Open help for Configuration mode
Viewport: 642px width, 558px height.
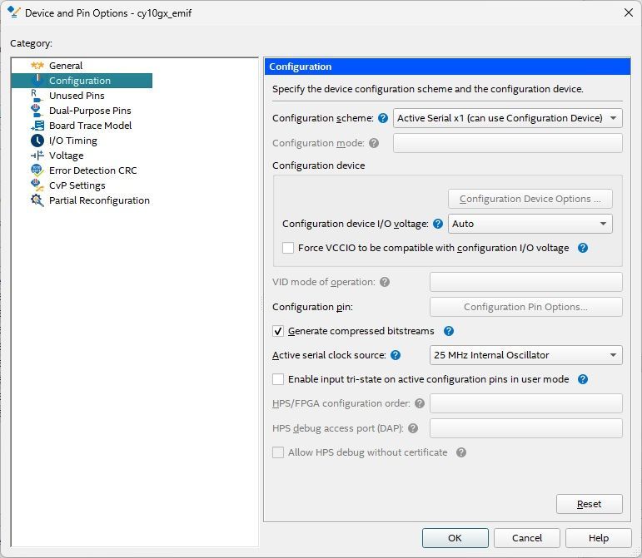coord(373,143)
